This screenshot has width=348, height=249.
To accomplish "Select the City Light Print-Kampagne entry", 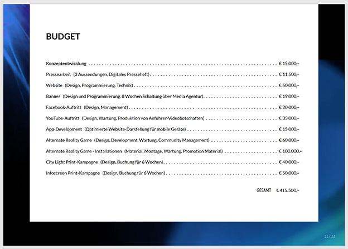I will [72, 162].
